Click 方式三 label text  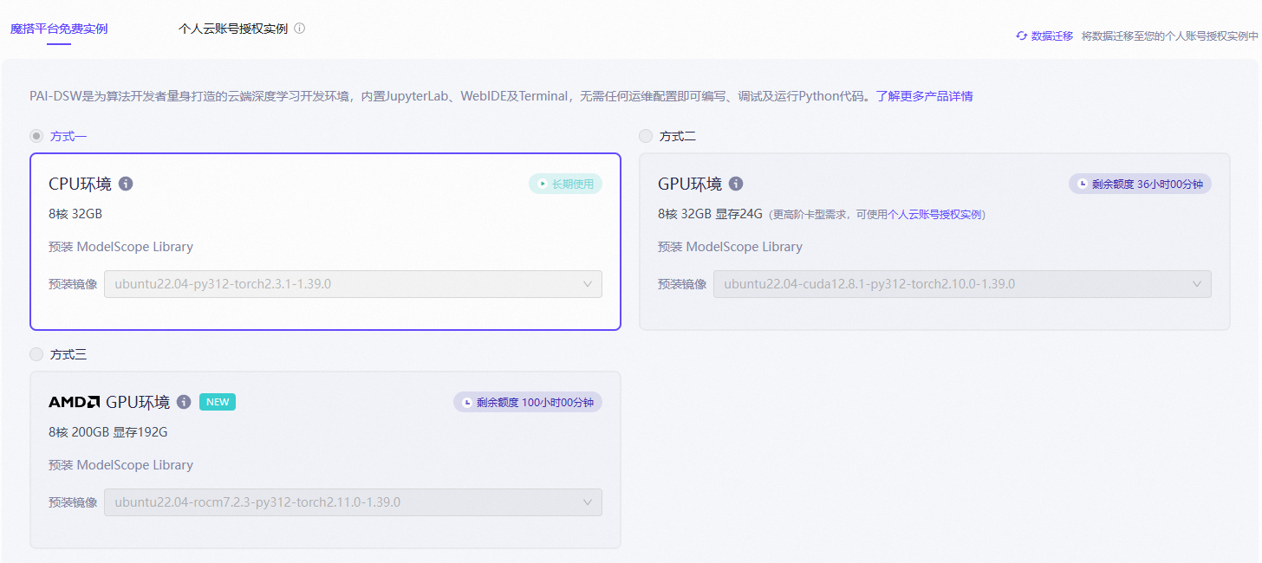coord(68,354)
